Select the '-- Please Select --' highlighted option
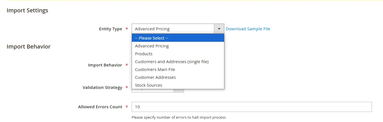Screen dimensions: 383x122 click(x=178, y=38)
